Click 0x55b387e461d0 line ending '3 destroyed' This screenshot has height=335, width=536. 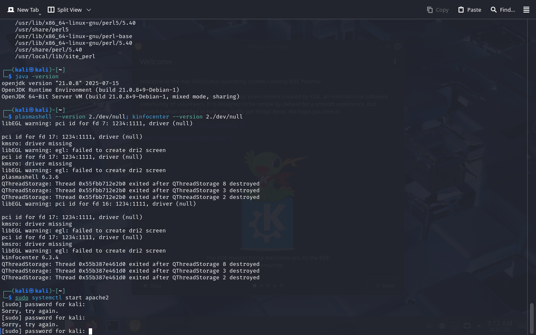[x=131, y=271]
